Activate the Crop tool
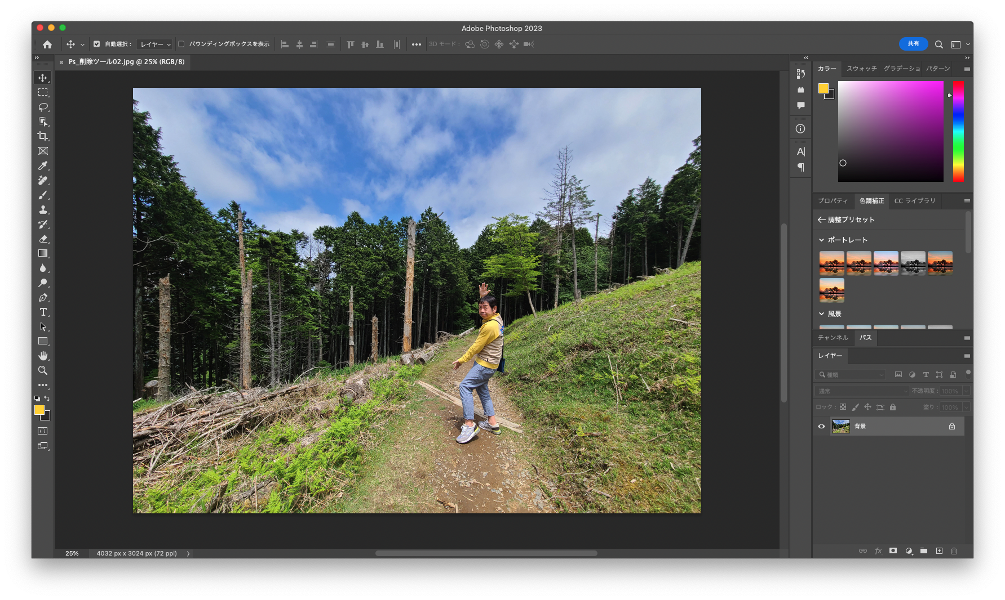Screen dimensions: 1005x600 [43, 136]
